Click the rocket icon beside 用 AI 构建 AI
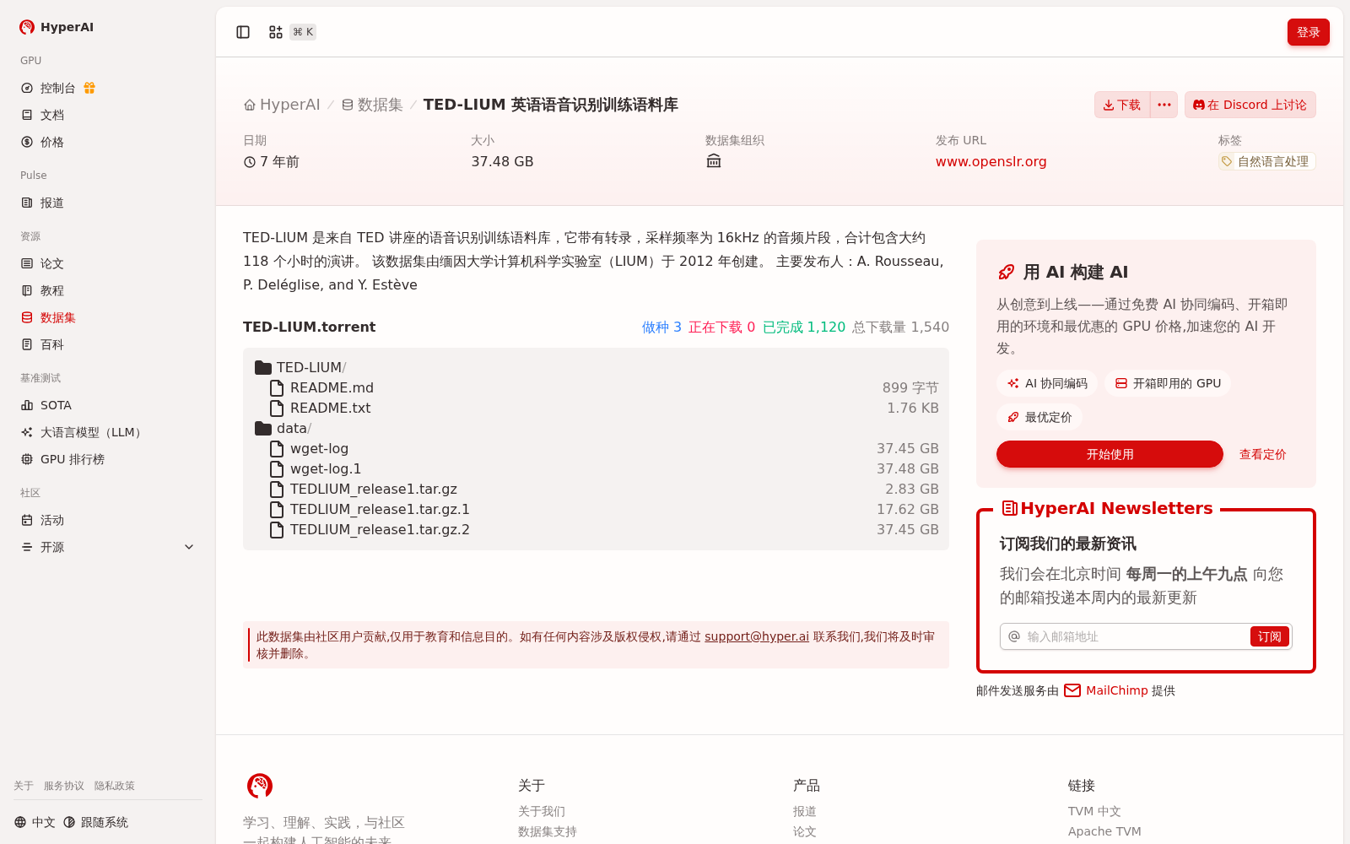1350x844 pixels. point(1007,272)
